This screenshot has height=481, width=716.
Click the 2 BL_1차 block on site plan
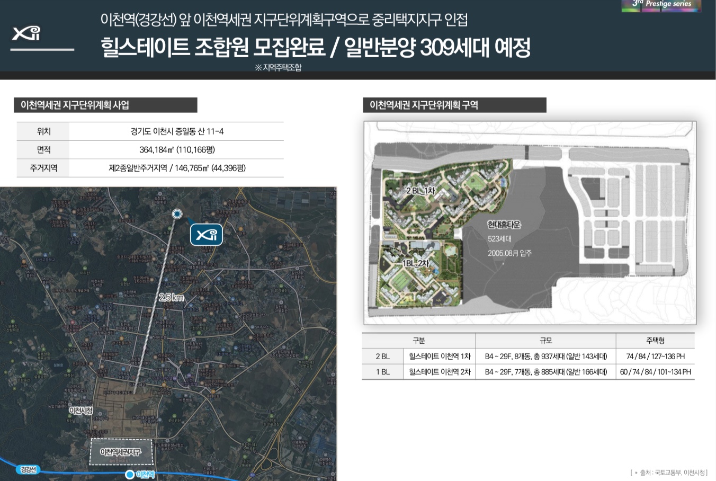coord(420,191)
